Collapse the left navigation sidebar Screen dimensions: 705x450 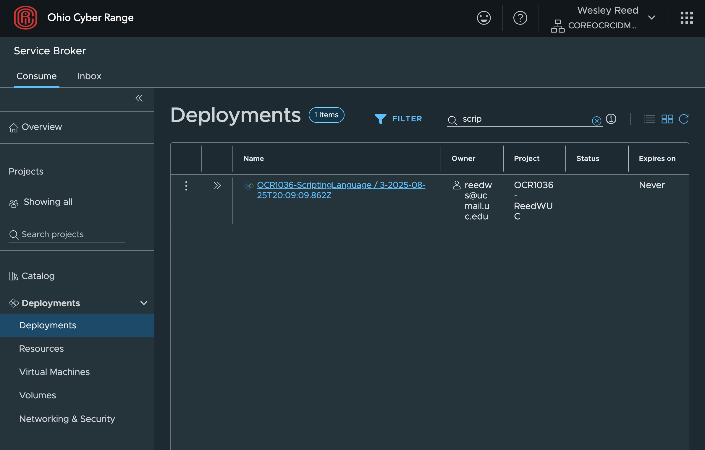(139, 98)
